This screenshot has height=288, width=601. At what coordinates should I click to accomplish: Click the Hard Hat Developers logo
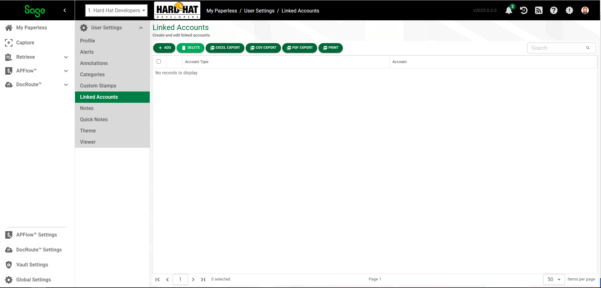(x=177, y=10)
